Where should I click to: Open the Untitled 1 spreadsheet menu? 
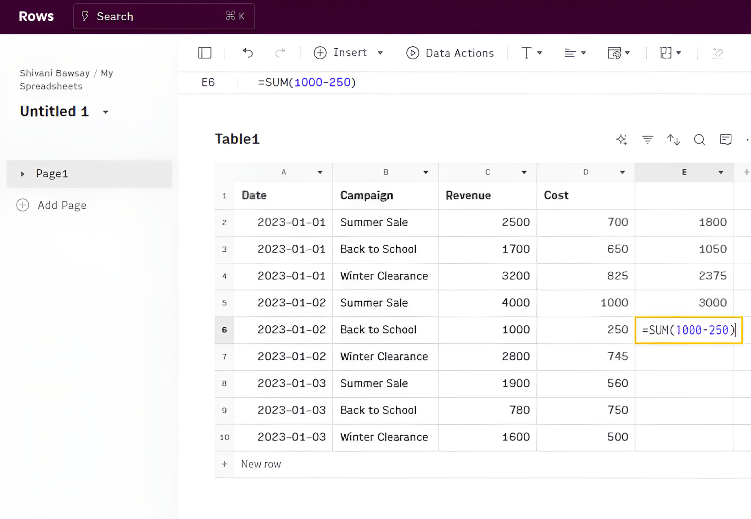click(105, 112)
